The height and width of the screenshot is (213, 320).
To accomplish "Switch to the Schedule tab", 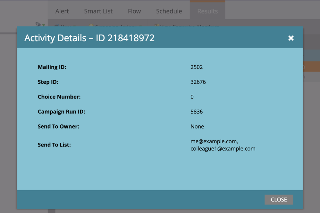I will (169, 11).
